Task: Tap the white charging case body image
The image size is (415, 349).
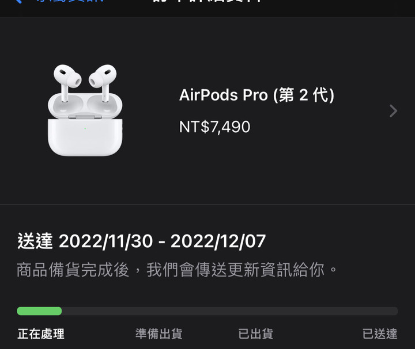Action: 85,137
